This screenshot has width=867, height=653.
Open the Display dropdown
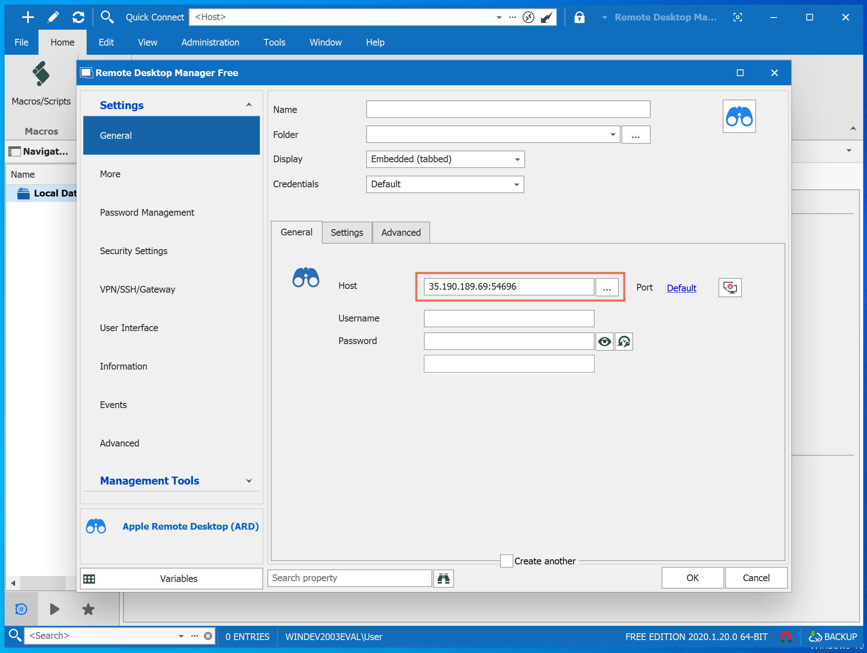tap(445, 159)
